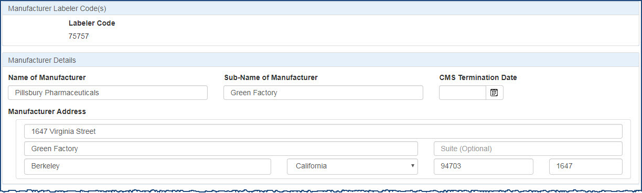Focus the CMS Termination Date input
Screen dimensions: 642x193
[463, 93]
